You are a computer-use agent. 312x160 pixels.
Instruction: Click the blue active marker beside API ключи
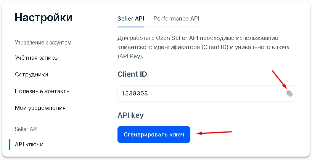coord(10,144)
